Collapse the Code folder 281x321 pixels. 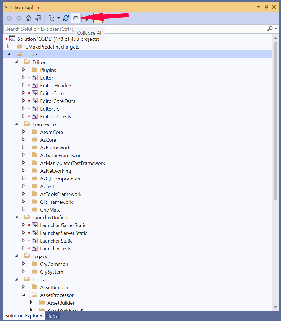9,54
